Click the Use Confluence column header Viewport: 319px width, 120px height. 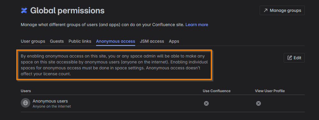[217, 91]
